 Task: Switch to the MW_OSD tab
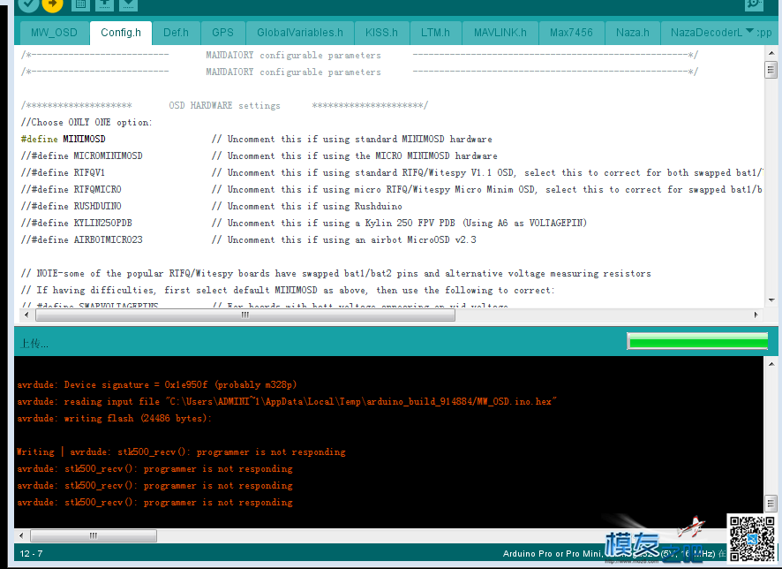pos(54,33)
